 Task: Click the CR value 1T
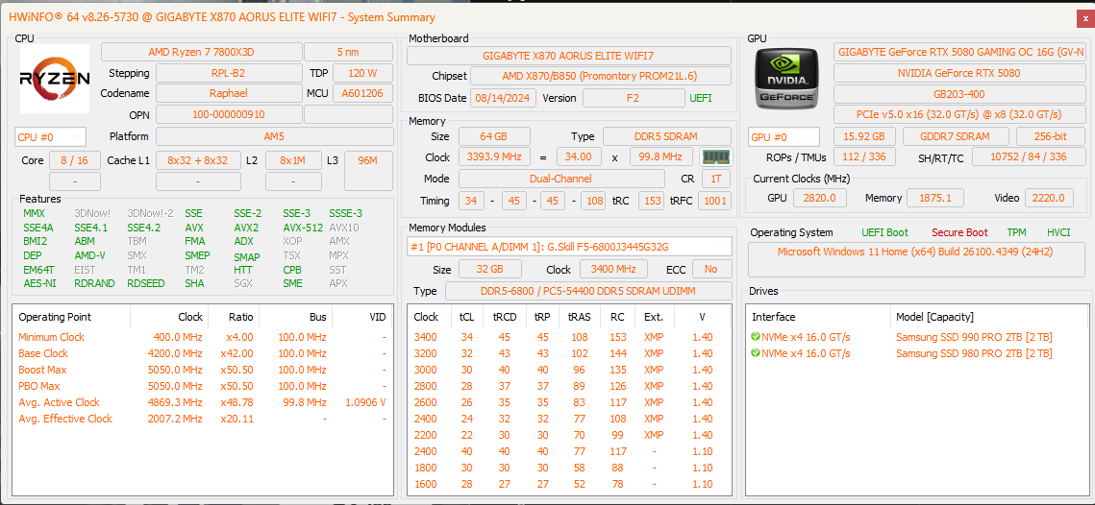pos(716,180)
